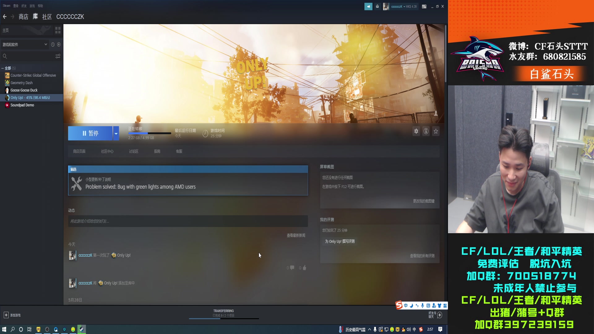Image resolution: width=594 pixels, height=334 pixels.
Task: Click the Geometry Dash game icon
Action: (7, 83)
